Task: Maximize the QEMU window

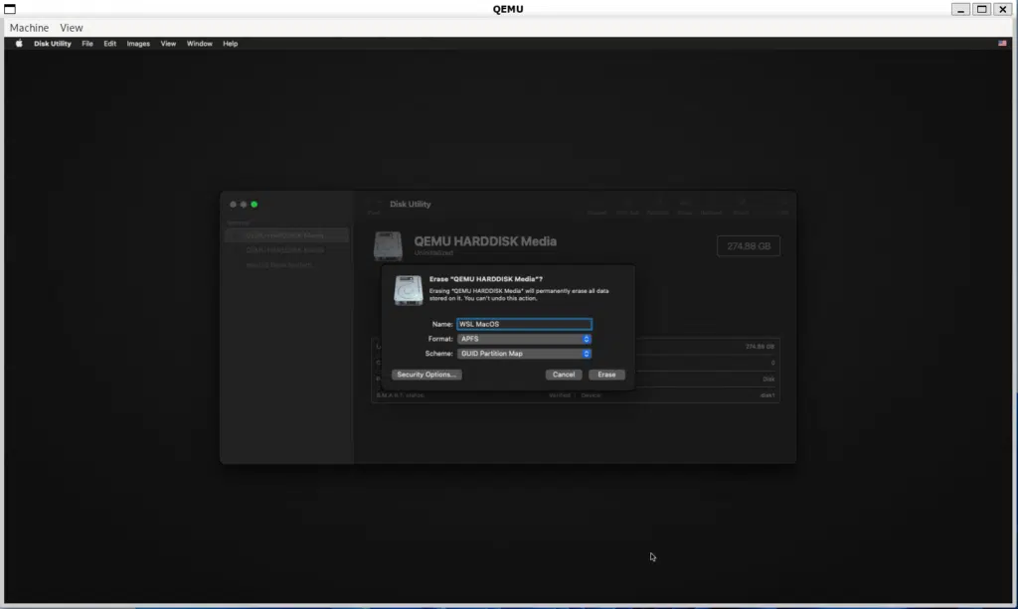Action: pyautogui.click(x=981, y=9)
